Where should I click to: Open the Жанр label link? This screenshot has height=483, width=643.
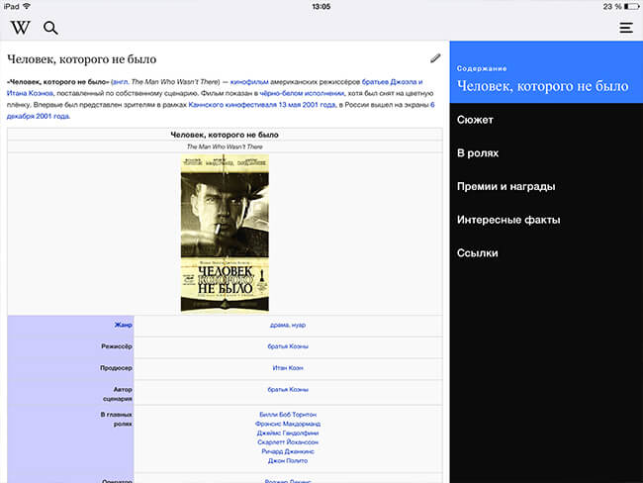click(123, 325)
